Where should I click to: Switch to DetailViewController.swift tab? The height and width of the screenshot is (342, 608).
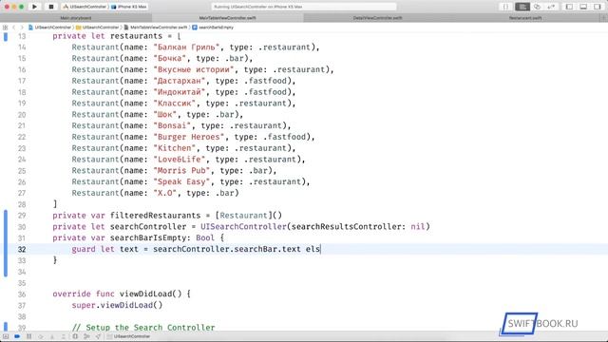tap(378, 18)
